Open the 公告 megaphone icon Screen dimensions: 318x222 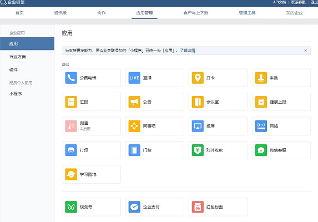(x=134, y=102)
